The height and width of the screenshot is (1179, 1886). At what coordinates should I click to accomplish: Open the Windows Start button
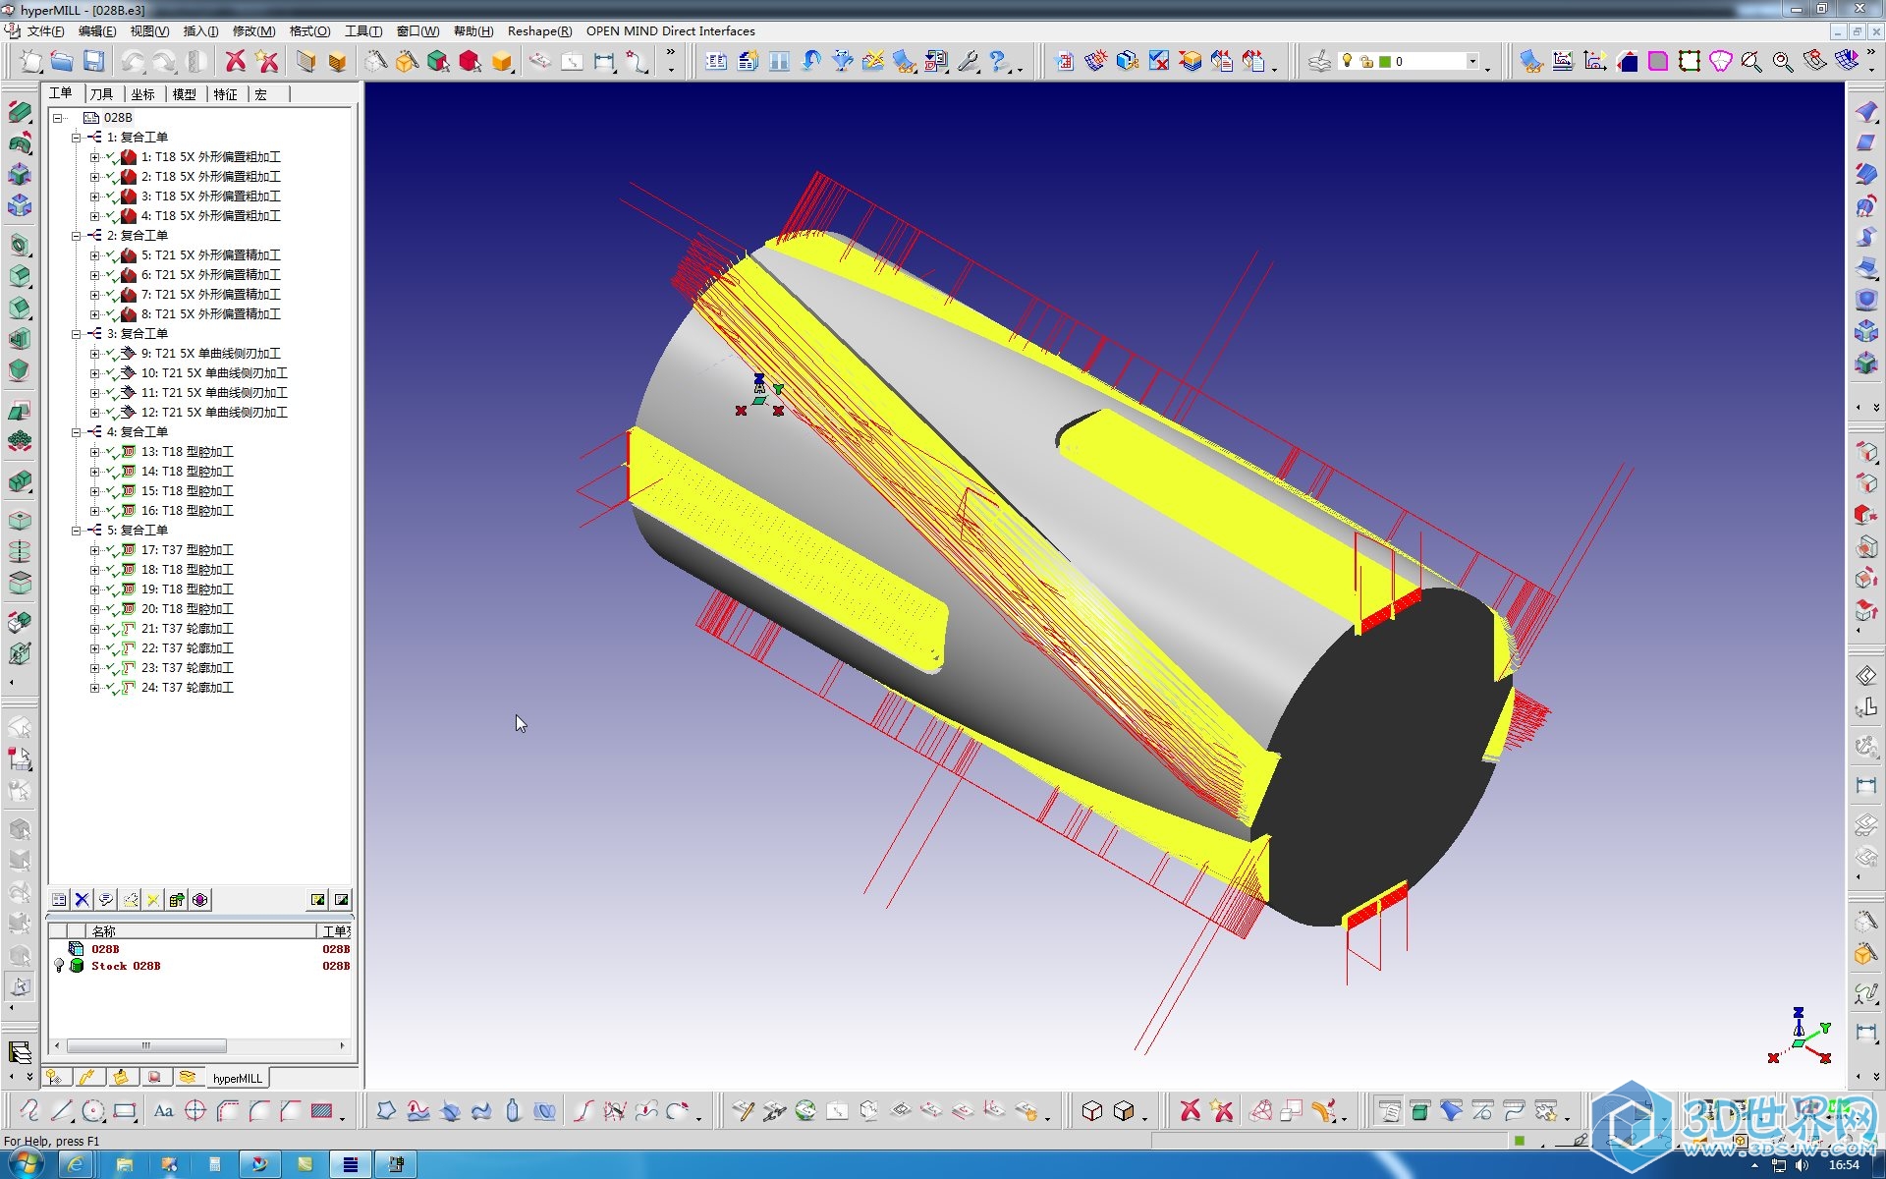[x=25, y=1165]
